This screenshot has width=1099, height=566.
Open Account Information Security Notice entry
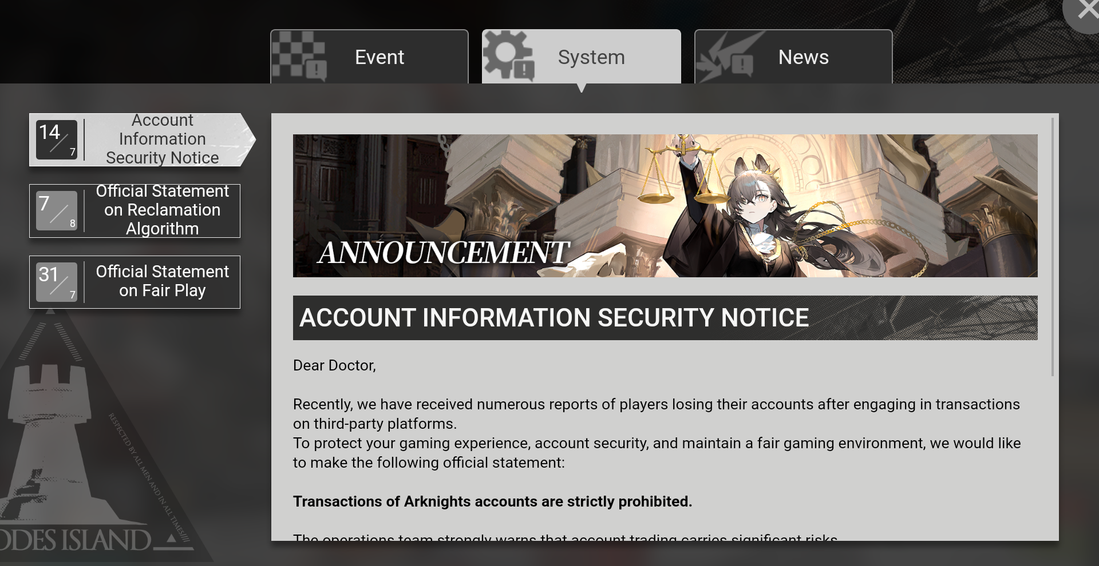(x=142, y=139)
